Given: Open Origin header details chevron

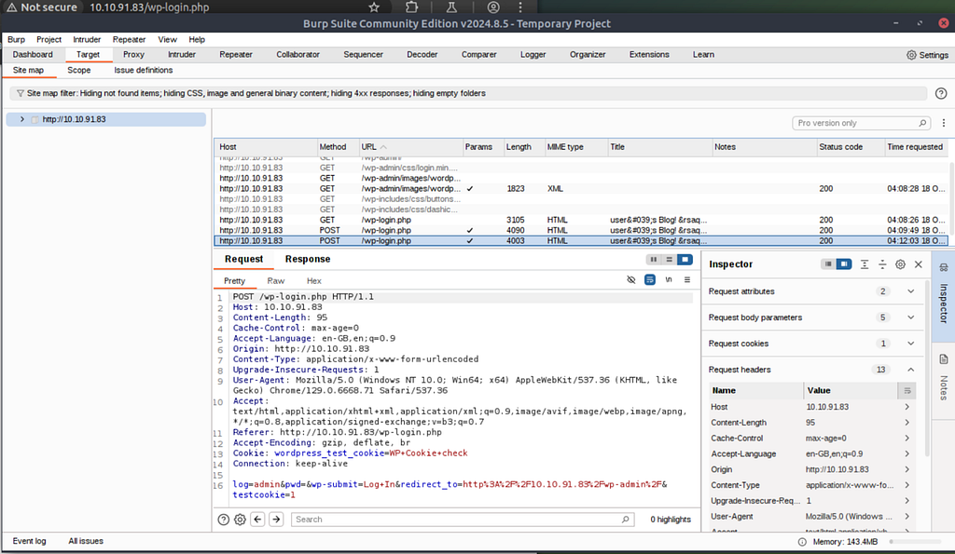Looking at the screenshot, I should (907, 469).
